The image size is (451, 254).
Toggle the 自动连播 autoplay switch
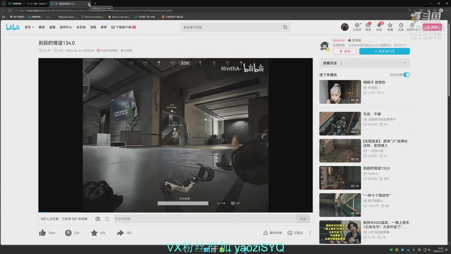406,75
